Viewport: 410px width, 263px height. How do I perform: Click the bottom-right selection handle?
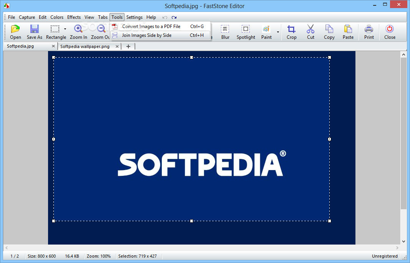[329, 221]
